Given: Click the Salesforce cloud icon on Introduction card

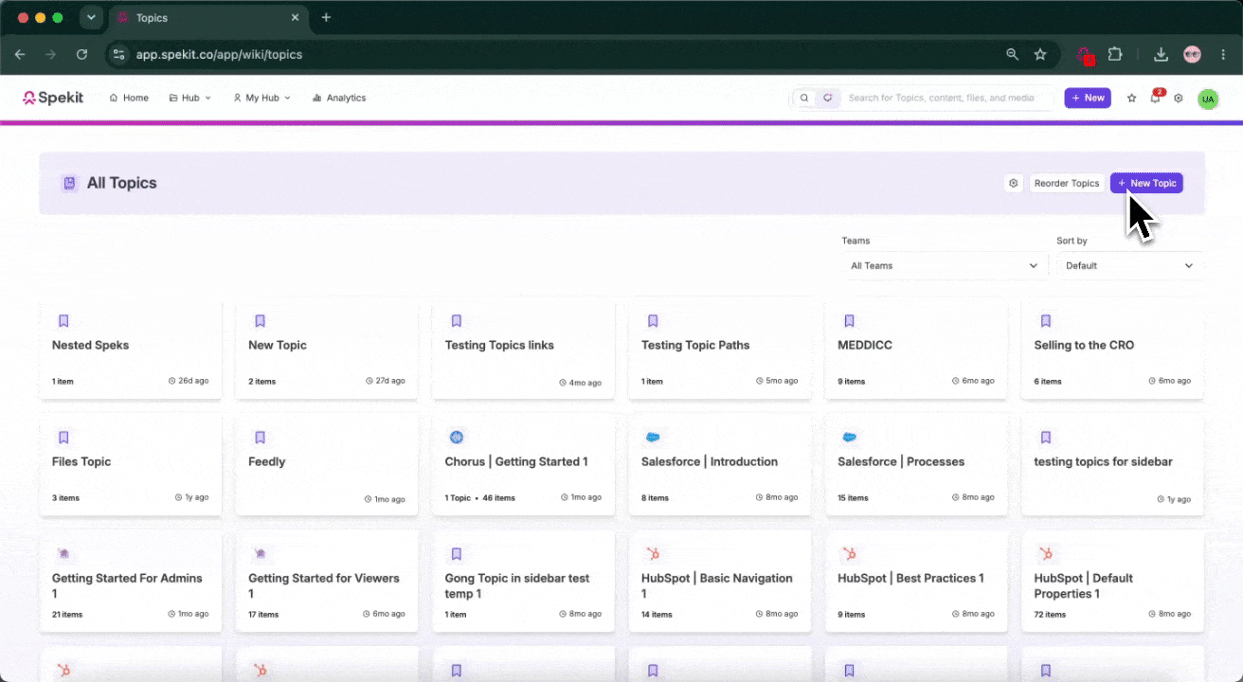Looking at the screenshot, I should pyautogui.click(x=653, y=438).
